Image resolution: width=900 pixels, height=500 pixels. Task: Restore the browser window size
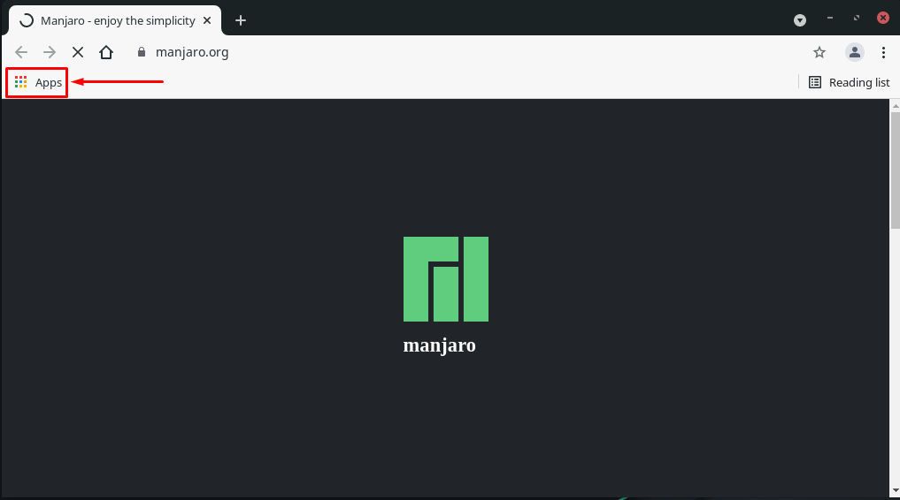click(857, 19)
